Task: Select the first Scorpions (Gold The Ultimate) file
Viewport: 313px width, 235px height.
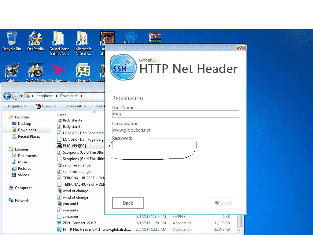Action: pos(80,152)
